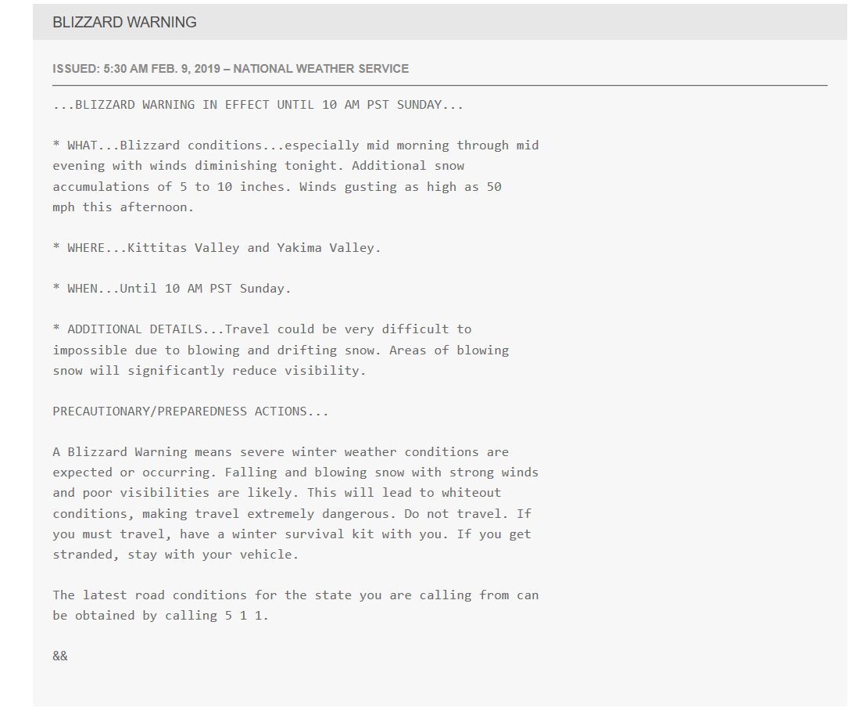Click the BLIZZARD WARNING IN EFFECT headline line
Screen dimensions: 866x708
258,105
